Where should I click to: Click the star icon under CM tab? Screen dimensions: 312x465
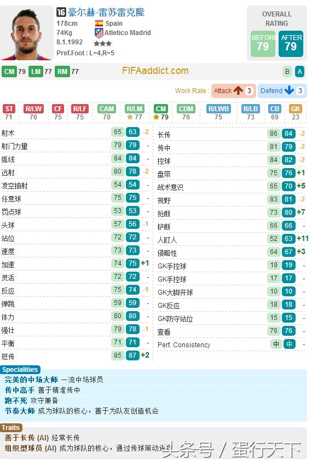point(157,117)
